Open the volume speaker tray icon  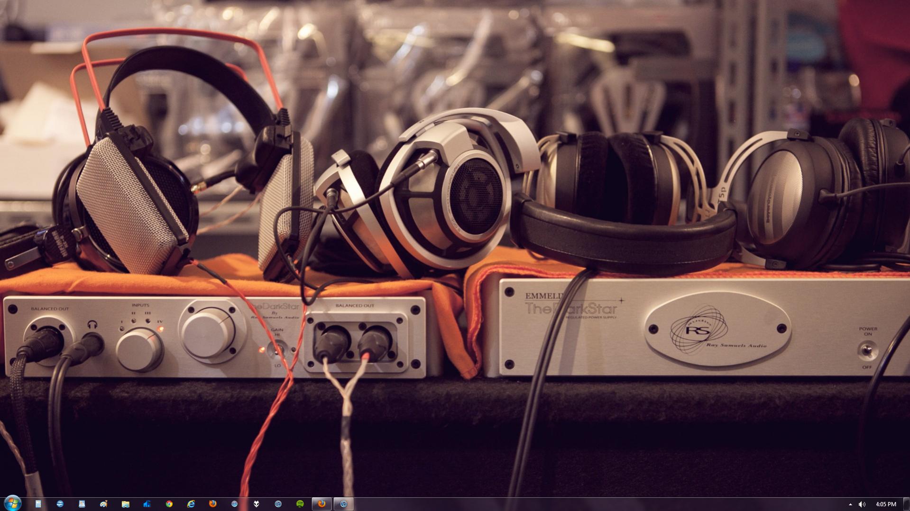[862, 504]
